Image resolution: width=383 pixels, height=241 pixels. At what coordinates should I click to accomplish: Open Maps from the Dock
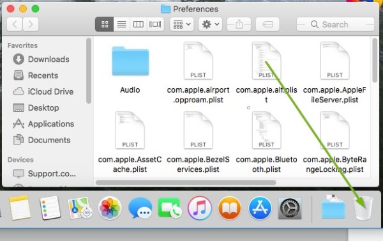tap(80, 208)
